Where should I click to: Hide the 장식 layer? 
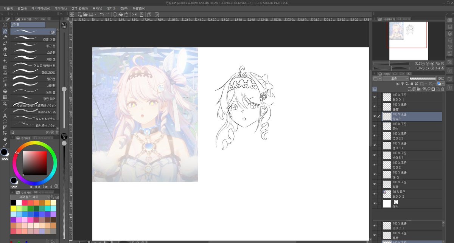tap(375, 126)
